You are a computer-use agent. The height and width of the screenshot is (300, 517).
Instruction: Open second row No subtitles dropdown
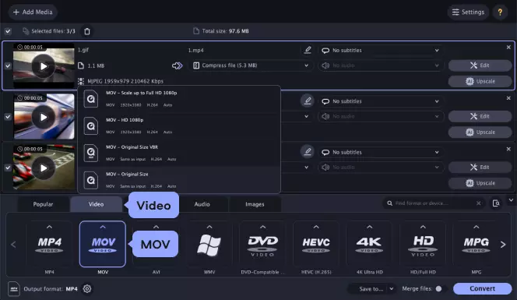(x=381, y=101)
